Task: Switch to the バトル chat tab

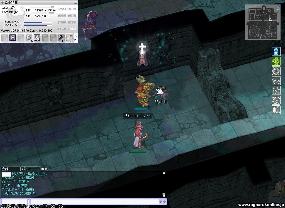Action: 30,169
